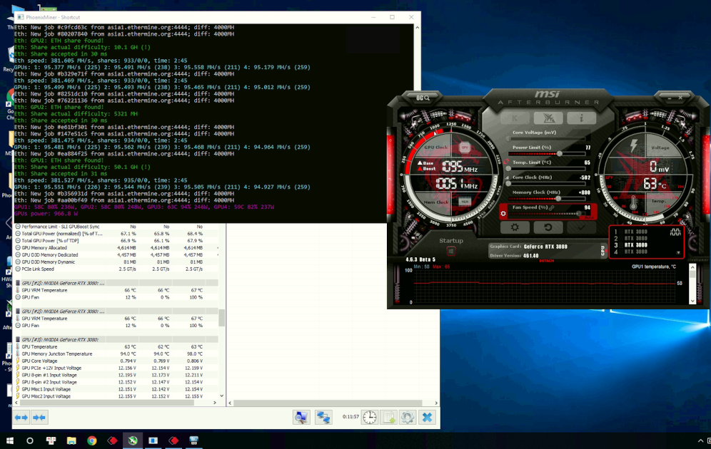The height and width of the screenshot is (449, 711).
Task: Open Afterburner settings gear button
Action: tap(515, 227)
